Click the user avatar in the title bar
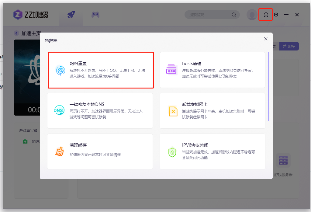Viewport: 311px width, 212px height. pos(252,14)
